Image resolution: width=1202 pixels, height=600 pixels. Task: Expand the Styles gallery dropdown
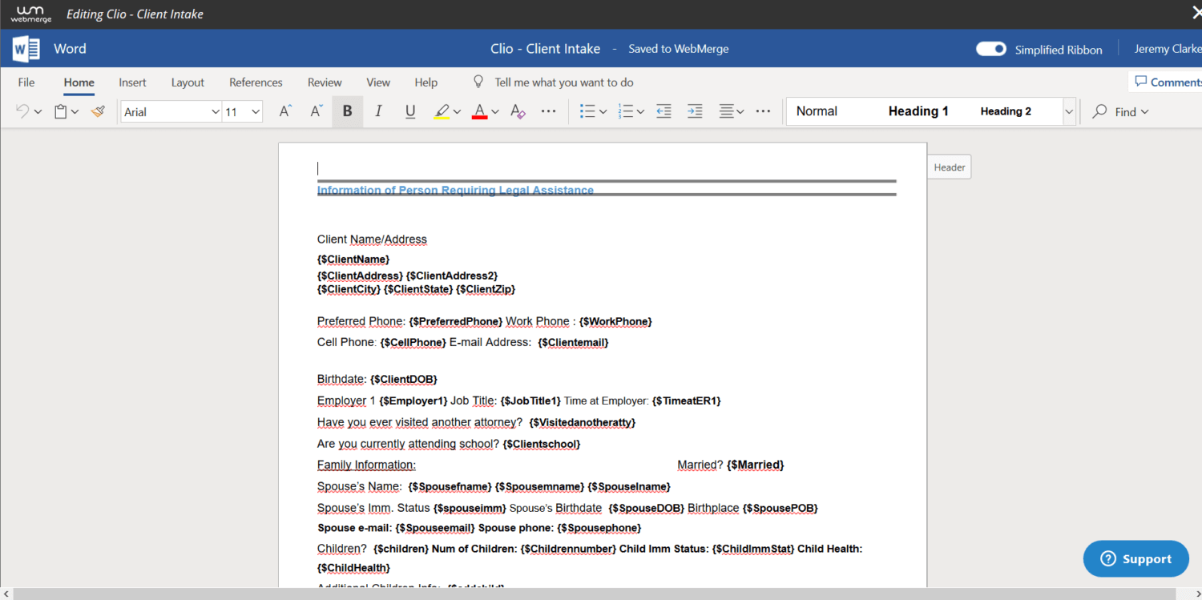click(1068, 111)
